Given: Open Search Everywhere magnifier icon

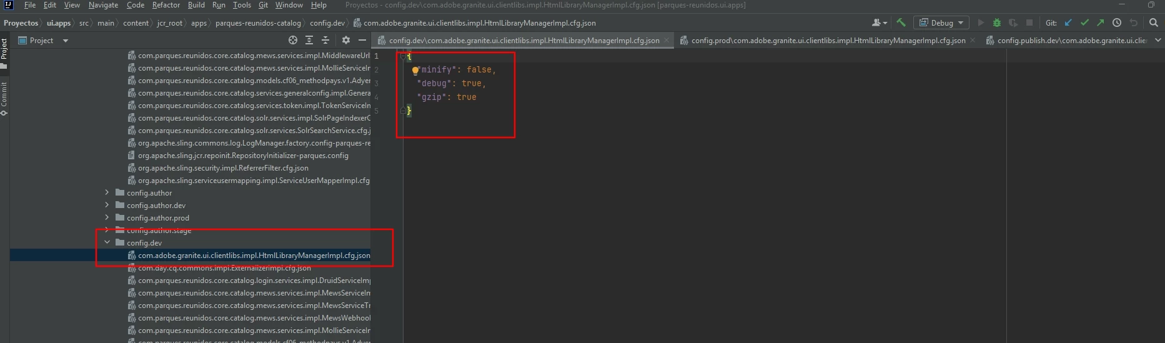Looking at the screenshot, I should [x=1154, y=22].
